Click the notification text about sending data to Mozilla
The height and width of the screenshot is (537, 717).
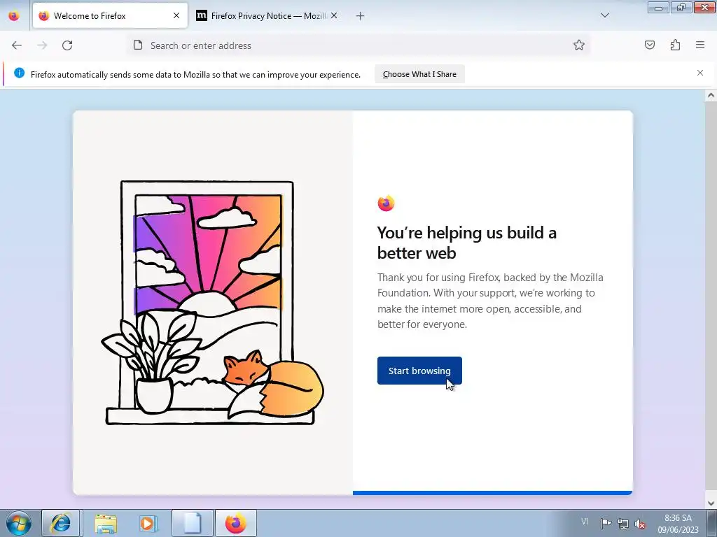195,74
